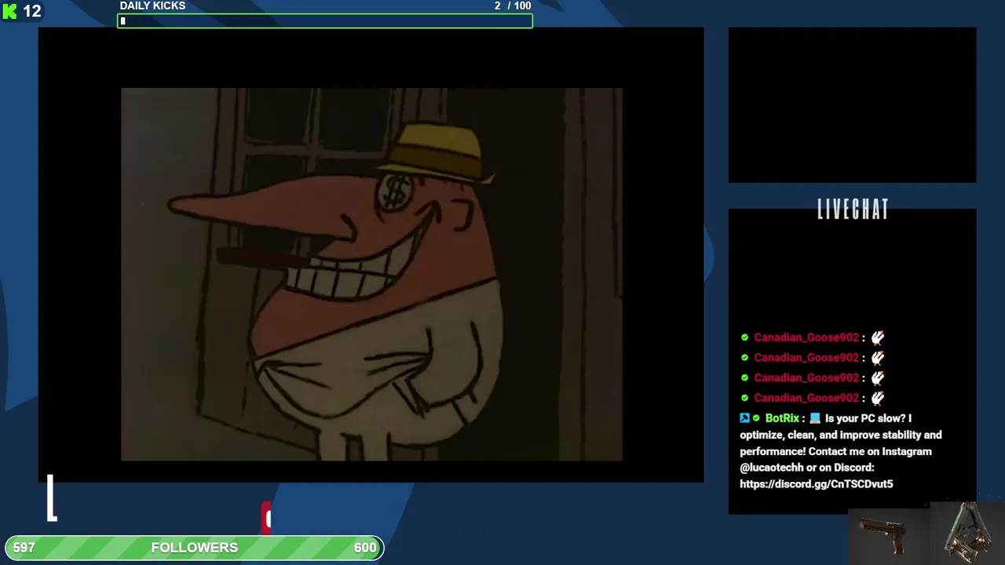Click the claw trap item icon
The width and height of the screenshot is (1005, 565).
point(967,532)
